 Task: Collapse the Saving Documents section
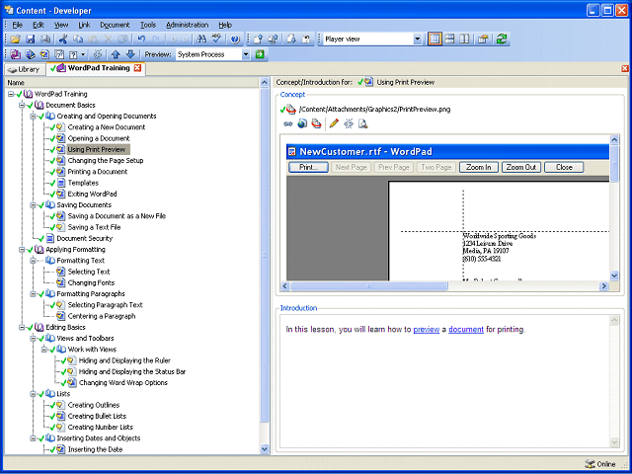pyautogui.click(x=33, y=205)
